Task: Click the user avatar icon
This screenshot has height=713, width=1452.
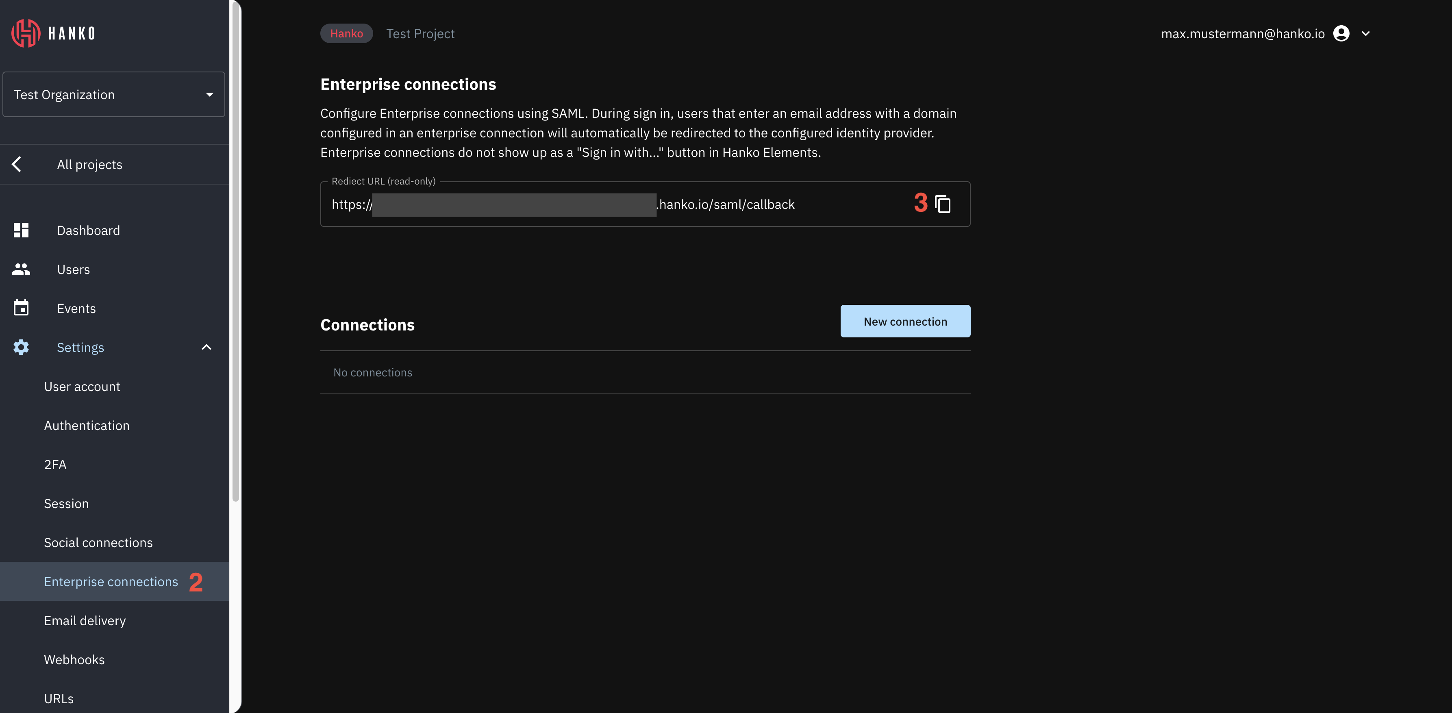Action: coord(1341,34)
